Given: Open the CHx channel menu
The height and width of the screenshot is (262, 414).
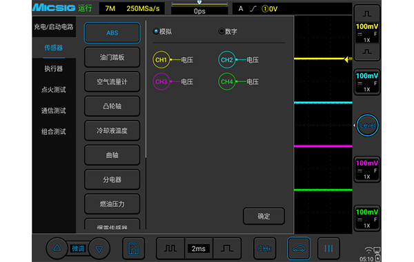Looking at the screenshot, I should click(264, 248).
